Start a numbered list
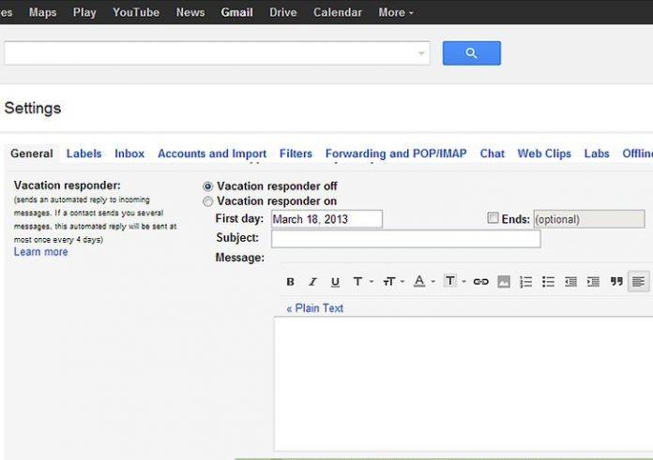The width and height of the screenshot is (653, 460). (x=526, y=282)
